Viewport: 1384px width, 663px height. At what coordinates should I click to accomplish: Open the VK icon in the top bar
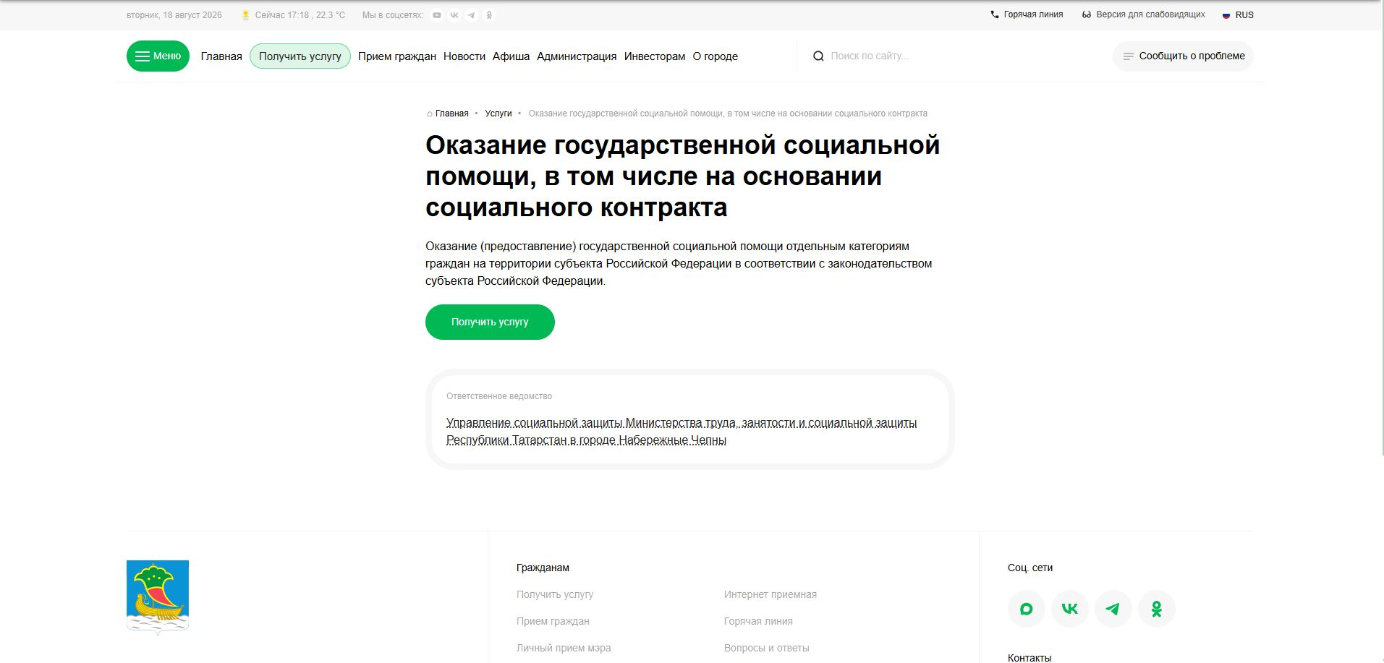(454, 15)
